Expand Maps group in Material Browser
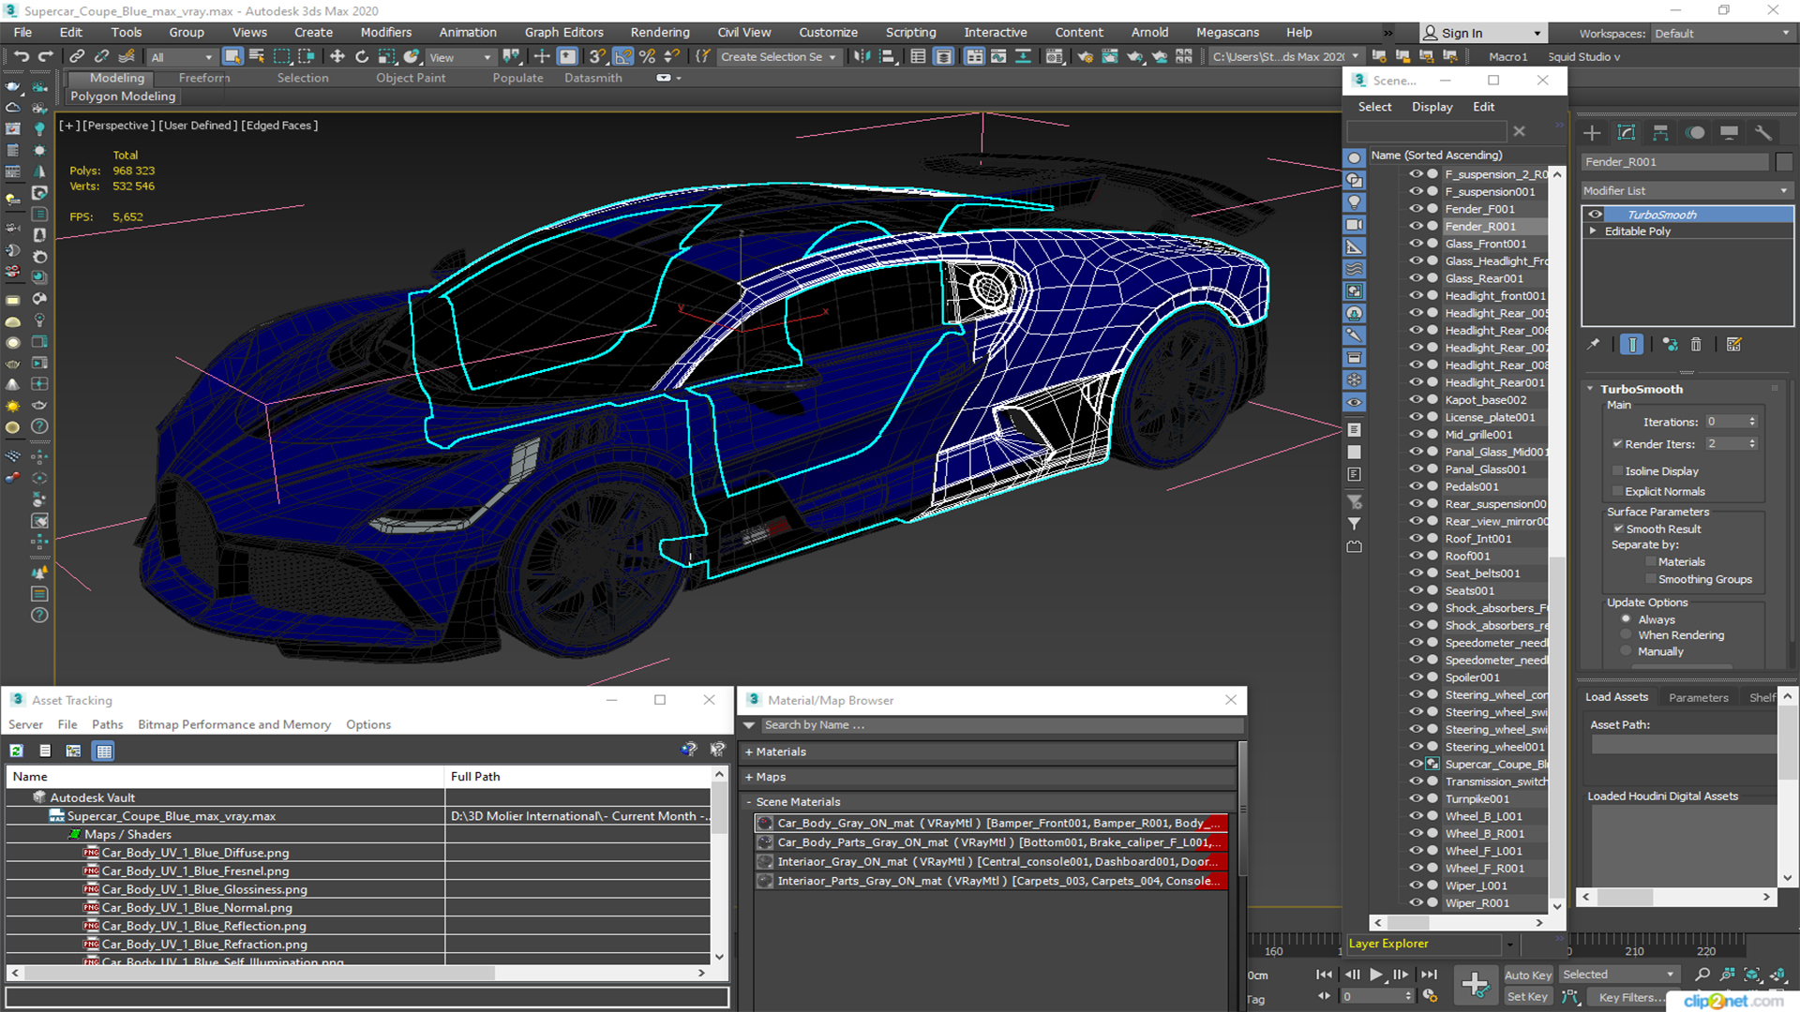 pos(749,777)
